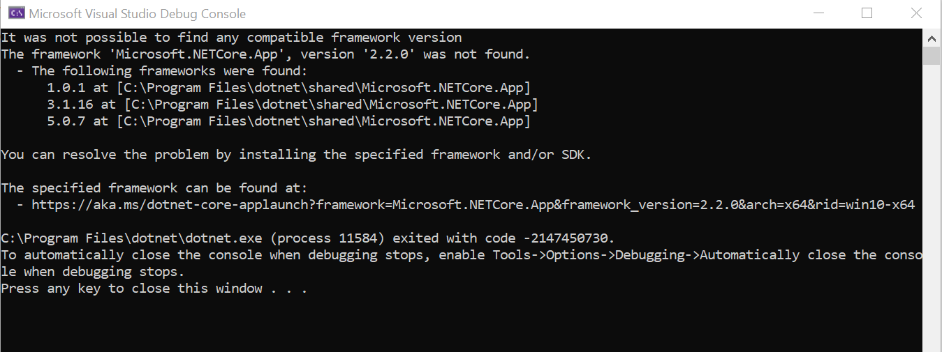Click the scrollbar up arrow

932,38
